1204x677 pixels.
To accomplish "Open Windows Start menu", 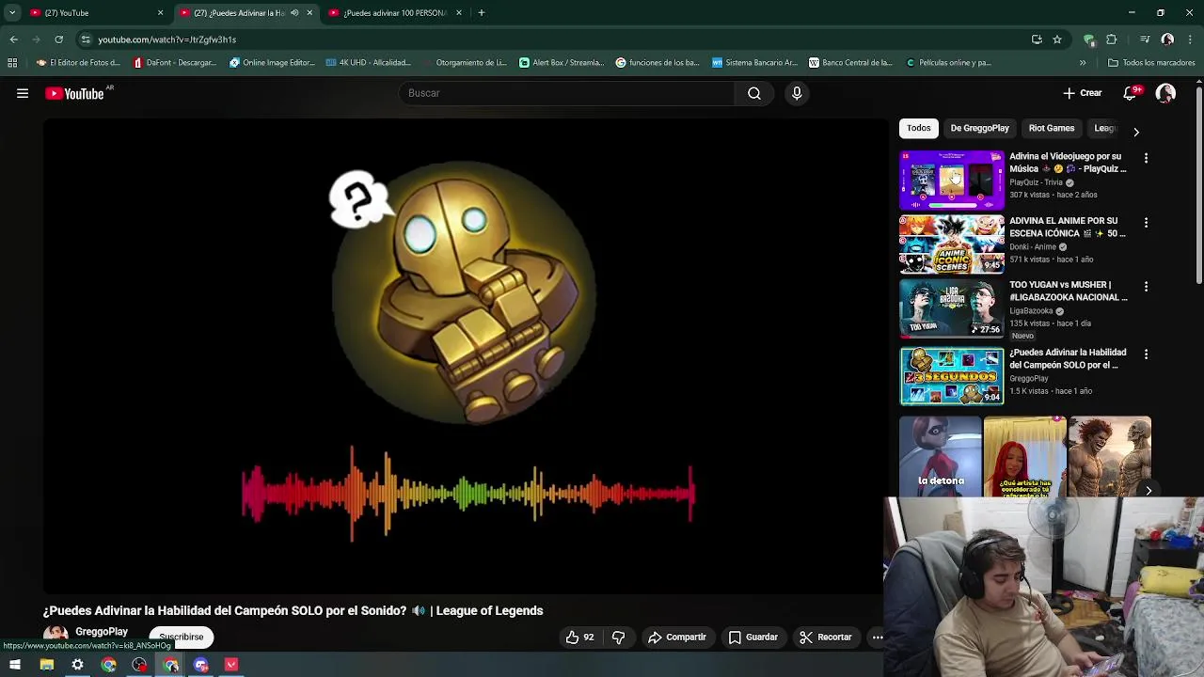I will tap(15, 665).
